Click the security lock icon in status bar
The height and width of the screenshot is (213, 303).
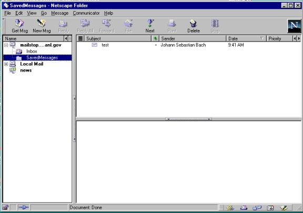[x=6, y=208]
